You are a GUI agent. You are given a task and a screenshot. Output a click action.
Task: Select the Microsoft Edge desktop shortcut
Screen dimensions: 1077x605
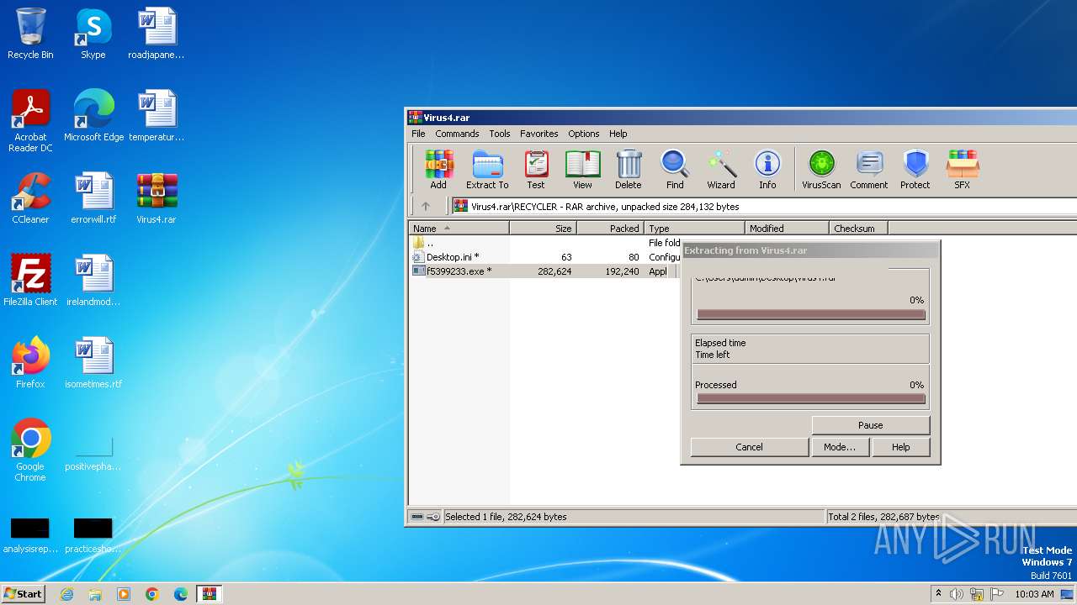coord(93,116)
